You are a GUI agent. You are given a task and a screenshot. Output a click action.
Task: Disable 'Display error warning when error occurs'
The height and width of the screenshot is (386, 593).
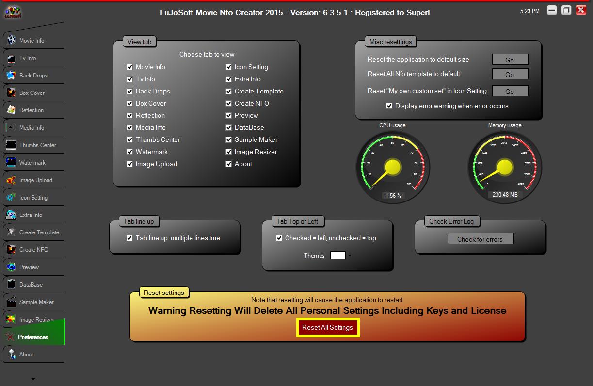pos(389,106)
